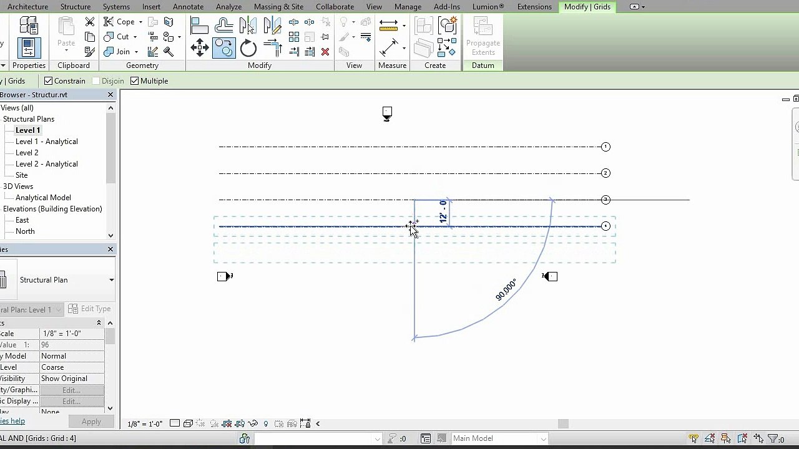Toggle Select Pinned Elements in status bar
The image size is (799, 449).
tap(726, 438)
